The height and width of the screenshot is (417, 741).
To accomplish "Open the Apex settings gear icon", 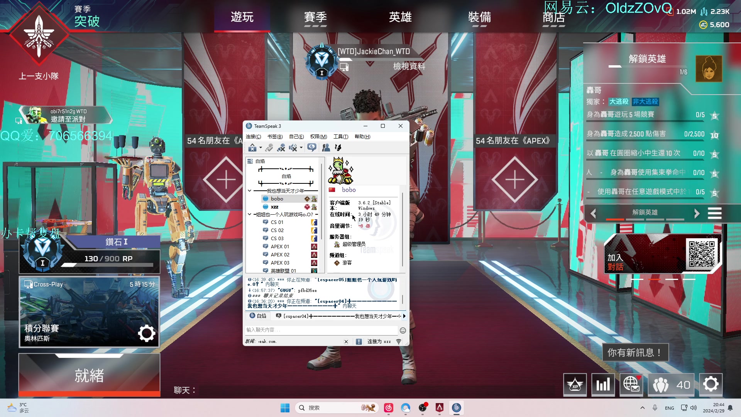I will coord(711,385).
